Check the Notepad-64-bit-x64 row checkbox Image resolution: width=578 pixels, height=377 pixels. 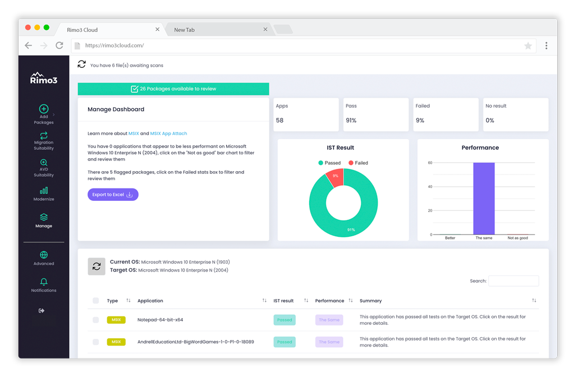click(x=95, y=320)
